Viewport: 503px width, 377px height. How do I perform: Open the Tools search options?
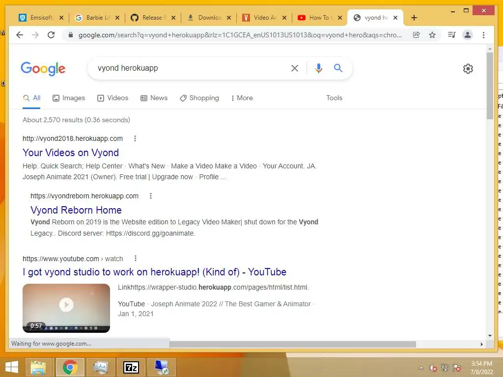click(334, 98)
